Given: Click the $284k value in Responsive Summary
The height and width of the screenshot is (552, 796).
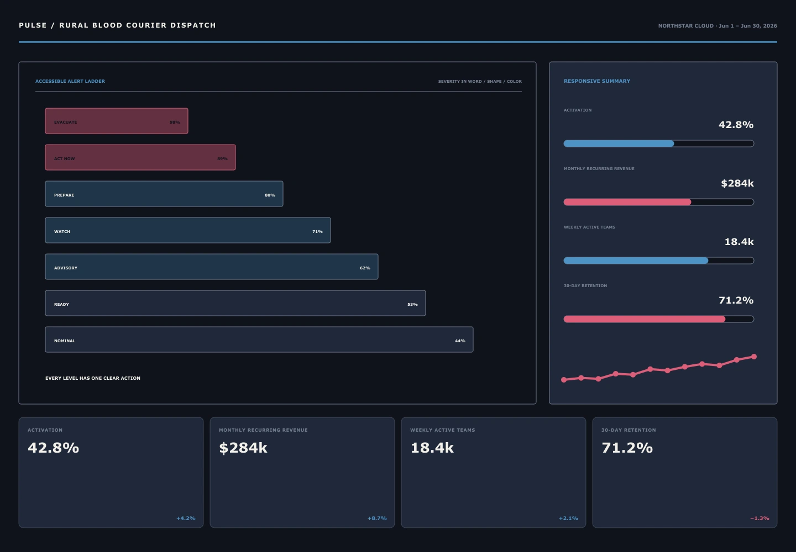Looking at the screenshot, I should coord(737,183).
